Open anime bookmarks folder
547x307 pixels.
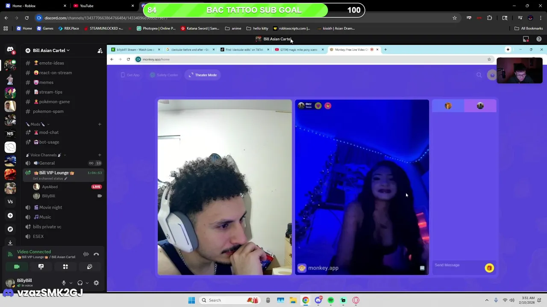233,29
